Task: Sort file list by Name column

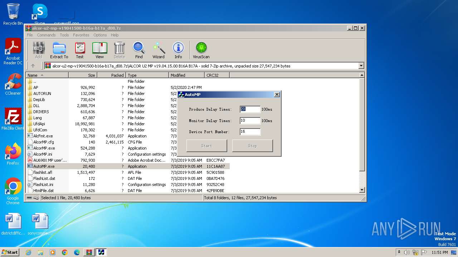Action: coord(47,75)
